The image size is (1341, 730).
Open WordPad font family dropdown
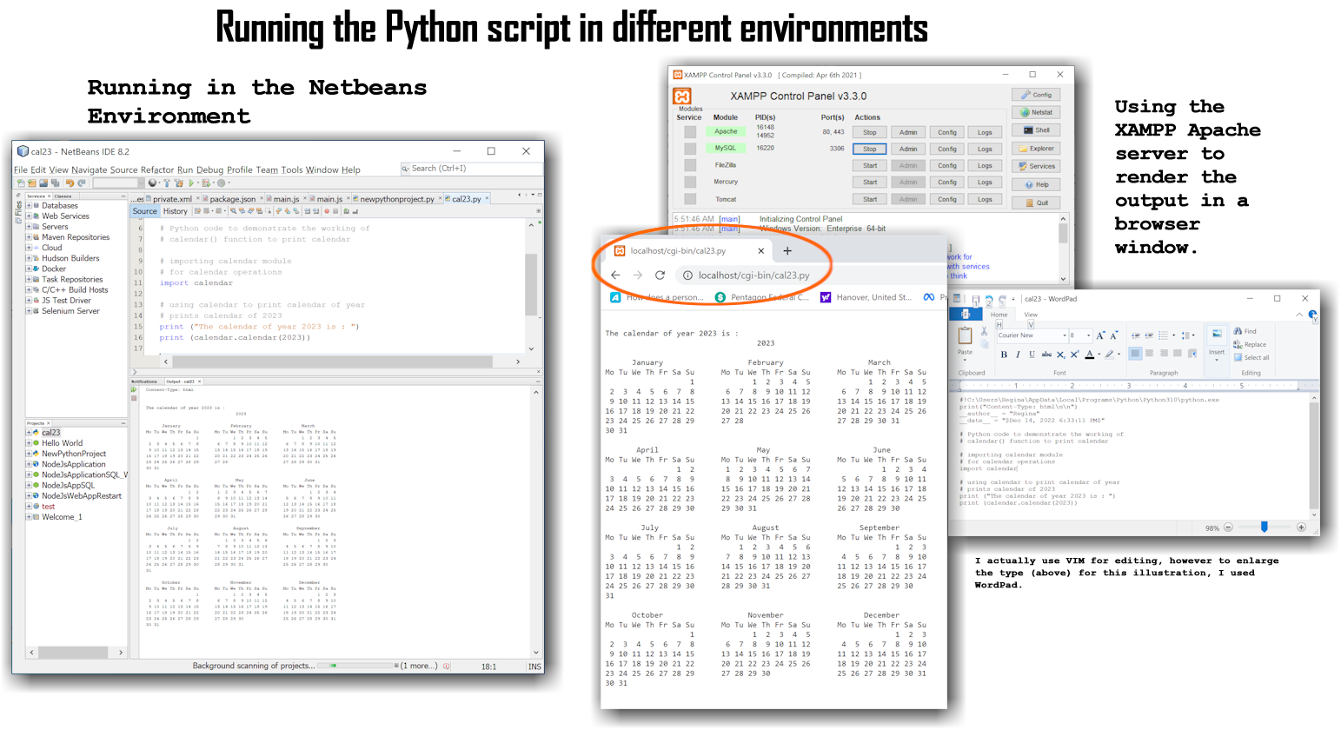click(x=1065, y=335)
